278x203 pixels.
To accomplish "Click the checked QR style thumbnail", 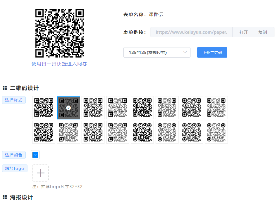I will (x=69, y=108).
